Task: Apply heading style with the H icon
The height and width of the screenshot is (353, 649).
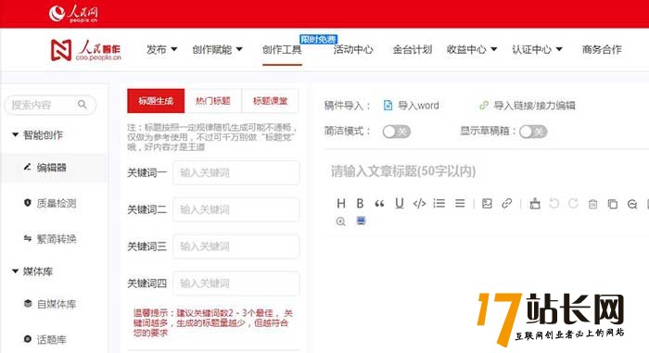Action: coord(341,203)
